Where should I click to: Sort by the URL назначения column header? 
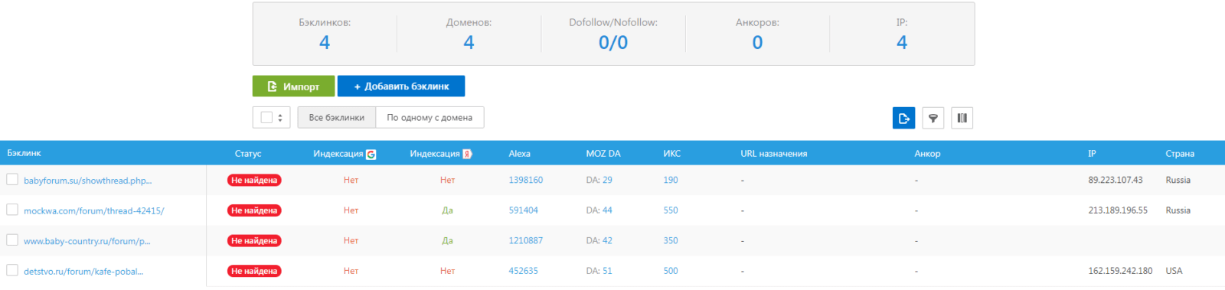(773, 154)
